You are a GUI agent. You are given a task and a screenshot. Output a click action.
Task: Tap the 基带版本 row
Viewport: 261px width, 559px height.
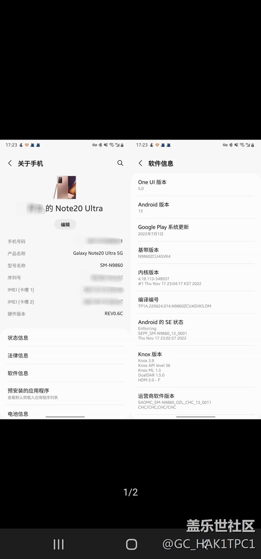click(196, 253)
